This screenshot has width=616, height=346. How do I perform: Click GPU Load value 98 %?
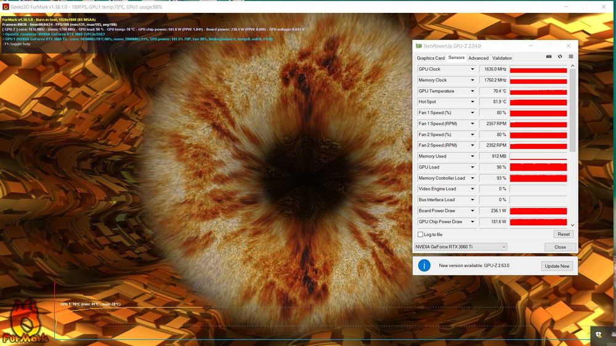click(493, 167)
